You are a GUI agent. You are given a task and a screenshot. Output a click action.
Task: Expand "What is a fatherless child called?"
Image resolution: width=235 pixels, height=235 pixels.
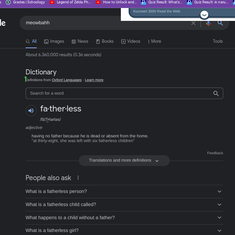(124, 204)
